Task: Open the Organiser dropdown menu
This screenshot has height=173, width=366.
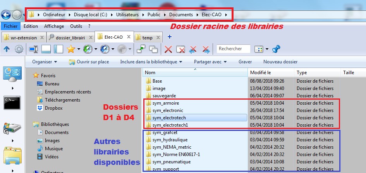Action: point(45,62)
